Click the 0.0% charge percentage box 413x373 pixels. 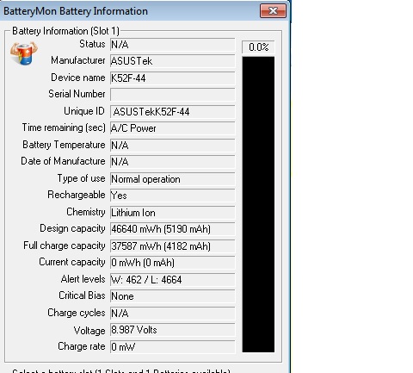(x=258, y=47)
